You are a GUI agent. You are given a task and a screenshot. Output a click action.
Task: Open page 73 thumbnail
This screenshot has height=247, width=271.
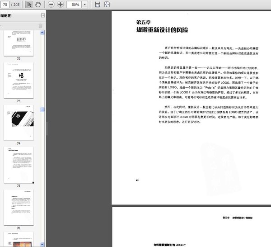click(19, 81)
